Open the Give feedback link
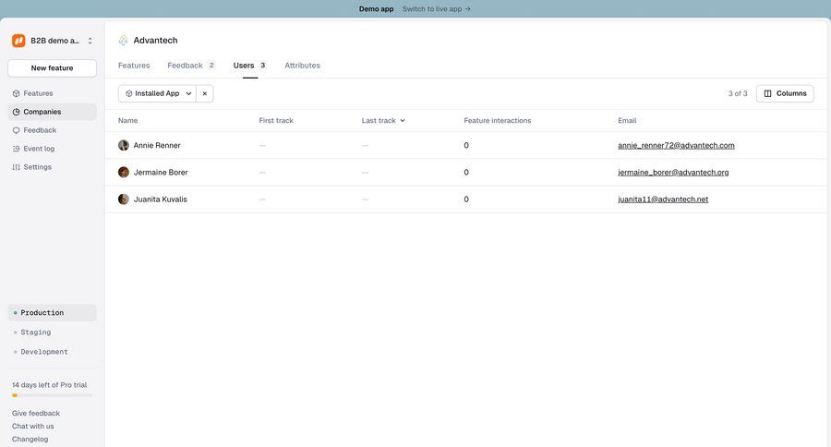Viewport: 831px width, 447px height. [36, 413]
